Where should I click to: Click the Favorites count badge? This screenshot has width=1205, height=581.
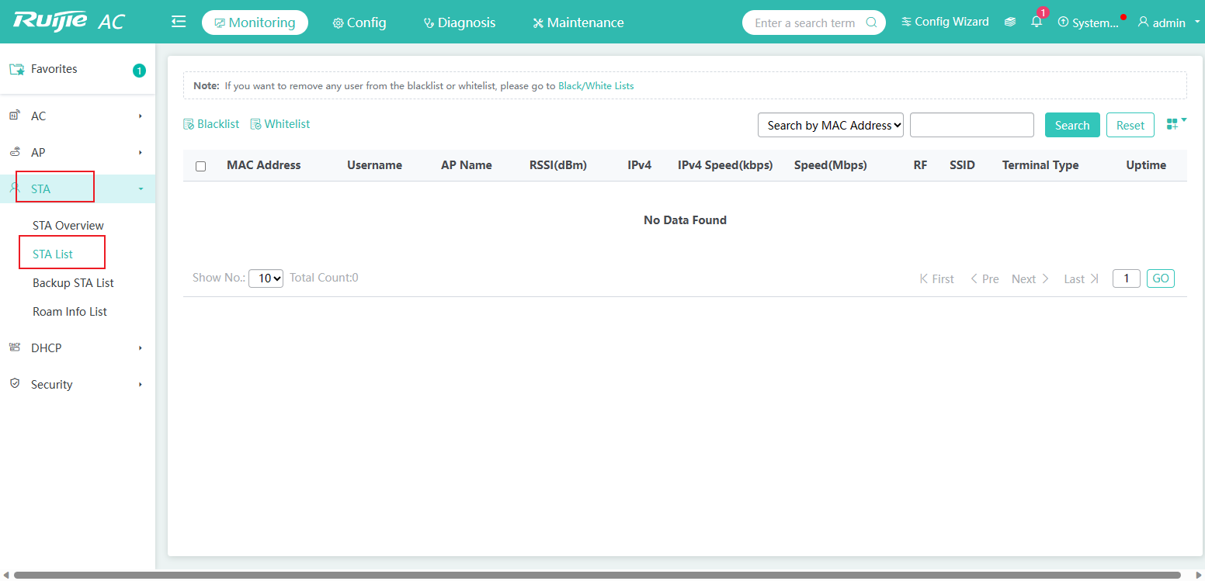[139, 71]
